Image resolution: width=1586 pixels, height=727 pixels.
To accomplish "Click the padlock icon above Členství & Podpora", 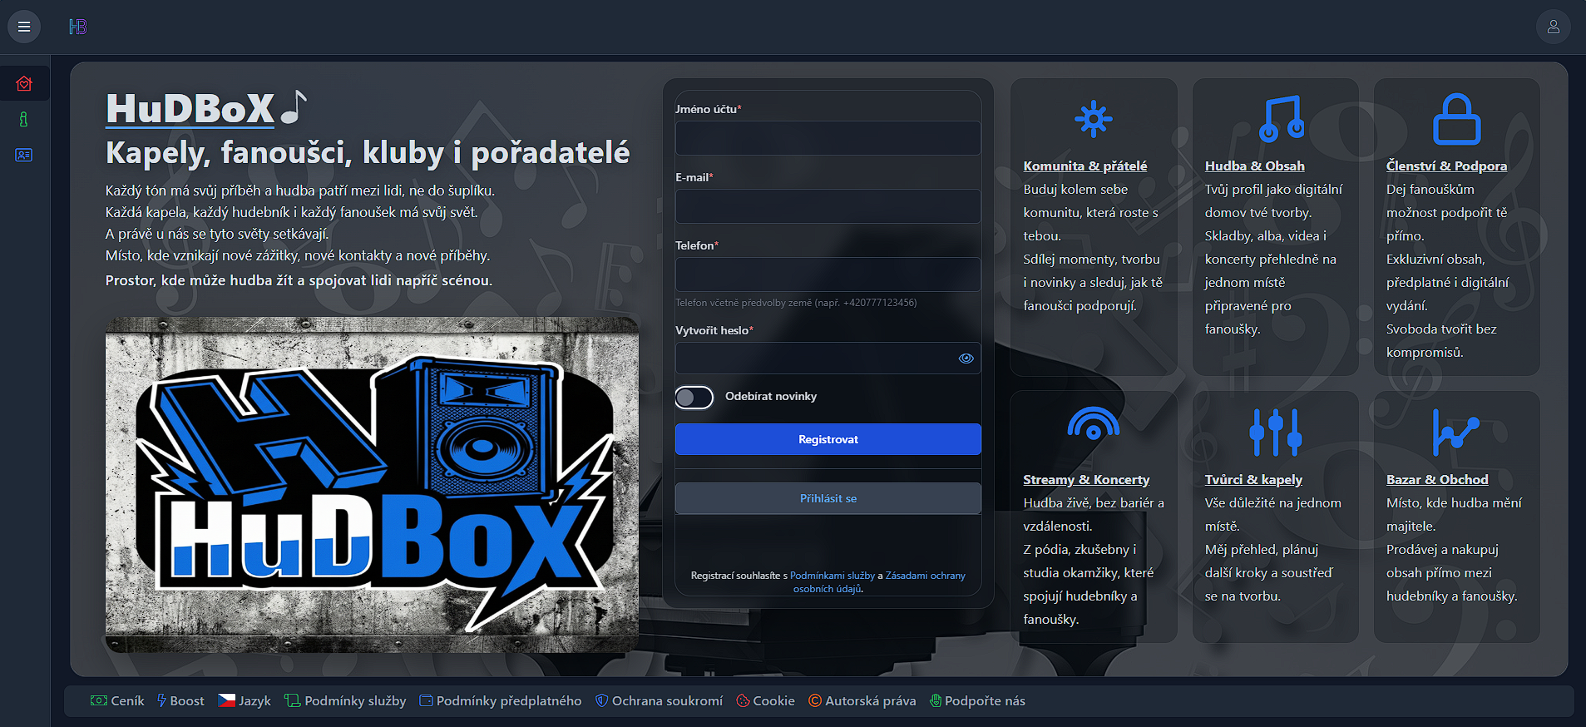I will pyautogui.click(x=1456, y=119).
